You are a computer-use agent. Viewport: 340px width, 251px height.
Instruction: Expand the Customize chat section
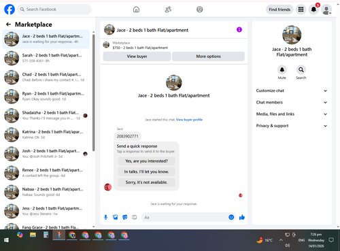pos(292,90)
